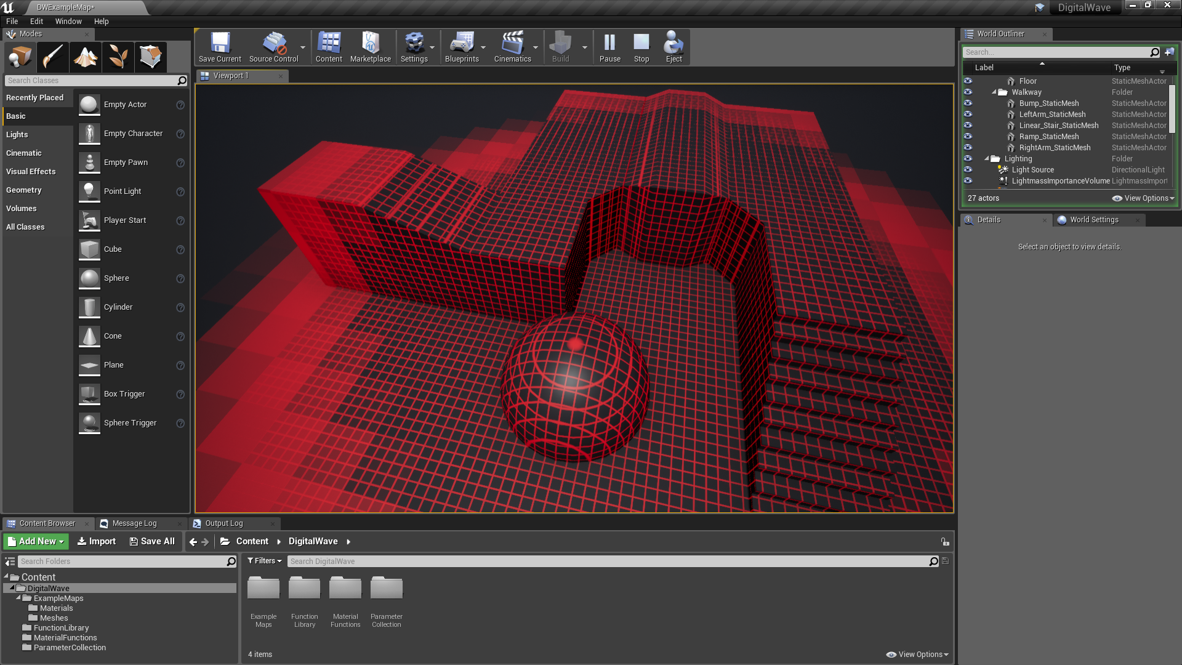The height and width of the screenshot is (665, 1182).
Task: Select the Cone primitive icon
Action: (89, 336)
